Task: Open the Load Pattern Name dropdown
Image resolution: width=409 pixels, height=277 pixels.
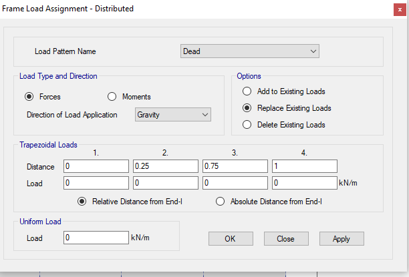Action: 250,51
